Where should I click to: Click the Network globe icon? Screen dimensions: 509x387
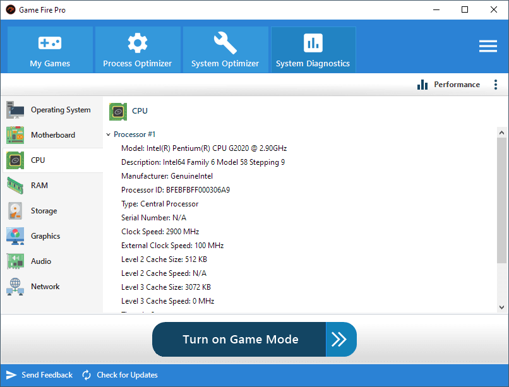point(14,286)
